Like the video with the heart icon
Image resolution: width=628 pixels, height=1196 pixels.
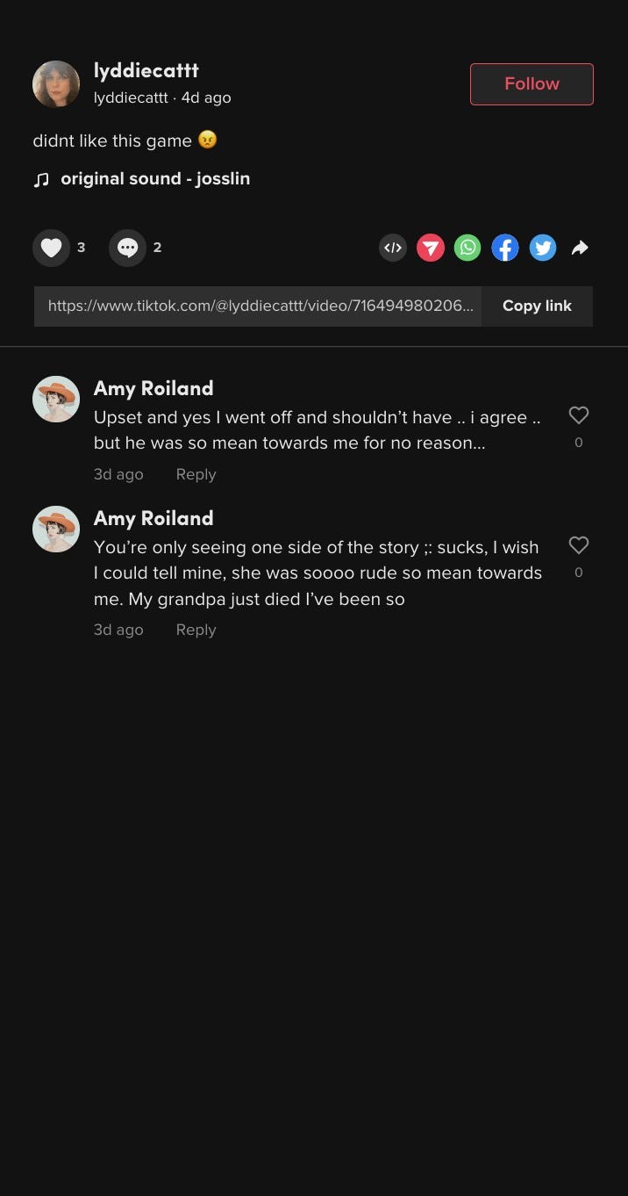(51, 248)
